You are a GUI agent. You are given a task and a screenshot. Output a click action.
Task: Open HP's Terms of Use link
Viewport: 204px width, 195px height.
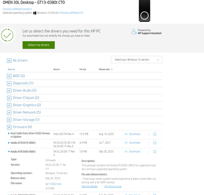point(113,186)
